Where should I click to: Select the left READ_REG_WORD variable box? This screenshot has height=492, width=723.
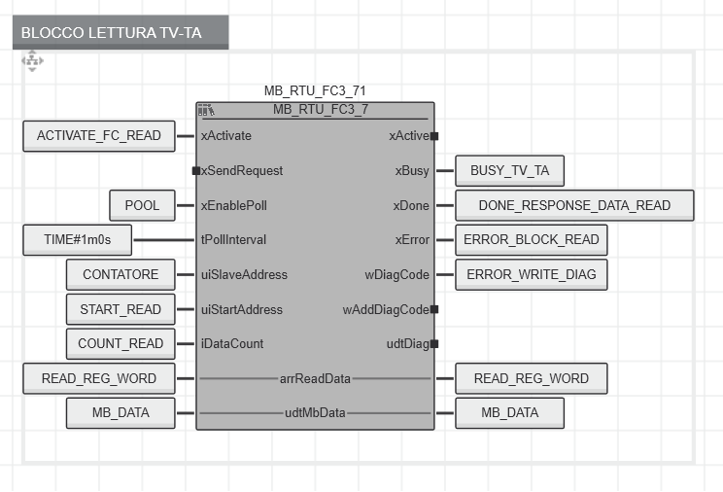point(99,378)
